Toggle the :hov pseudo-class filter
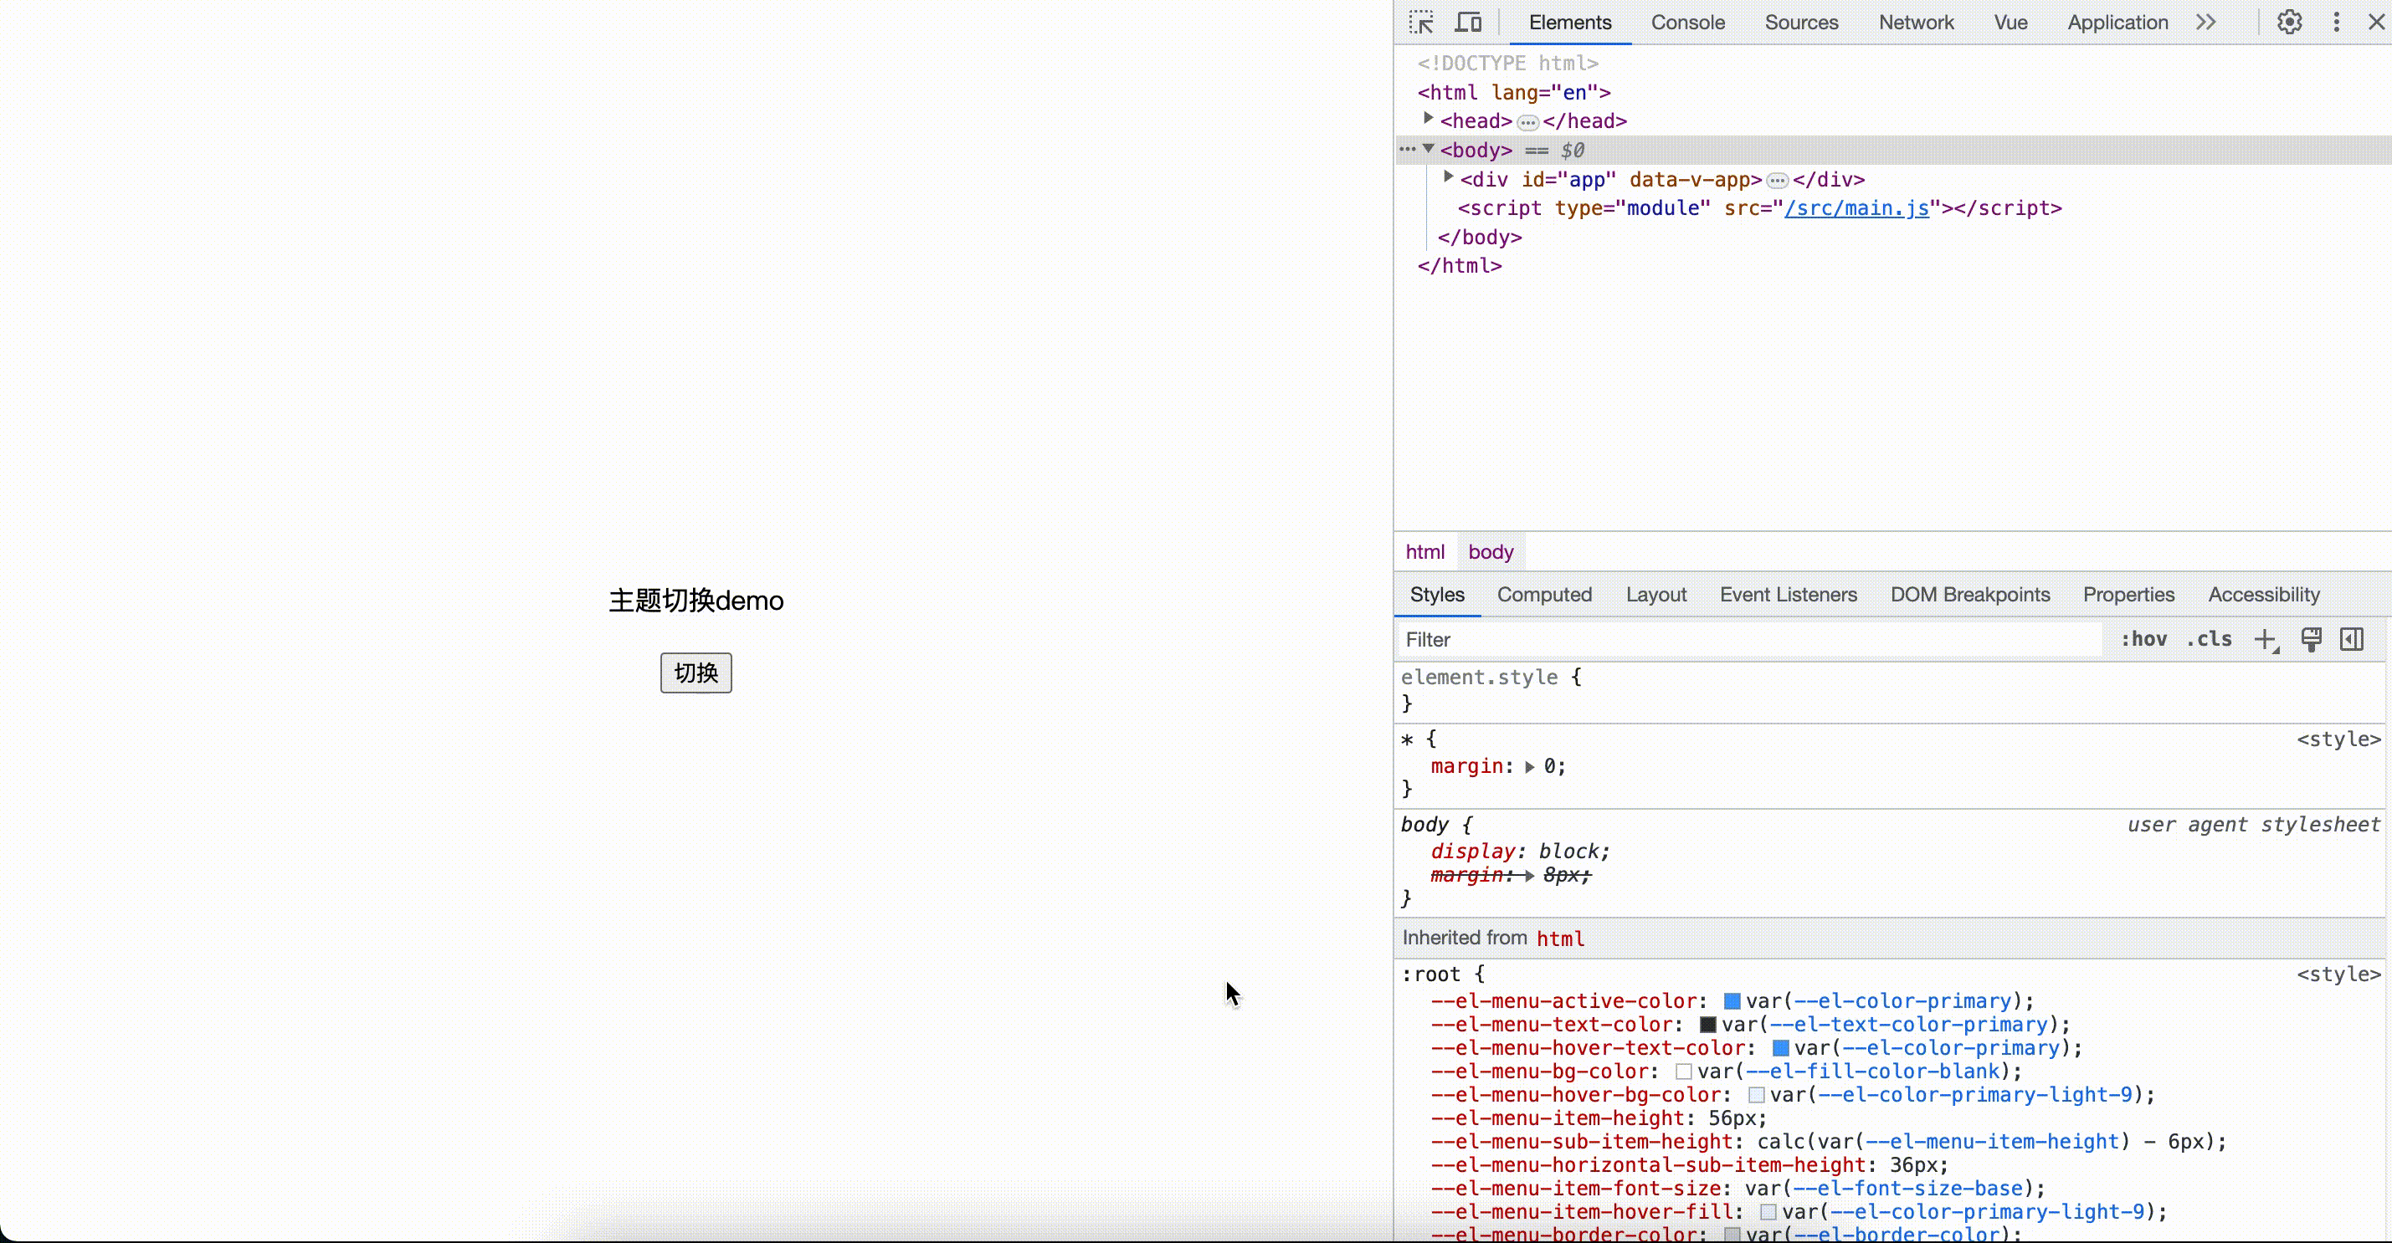The height and width of the screenshot is (1243, 2392). tap(2145, 639)
